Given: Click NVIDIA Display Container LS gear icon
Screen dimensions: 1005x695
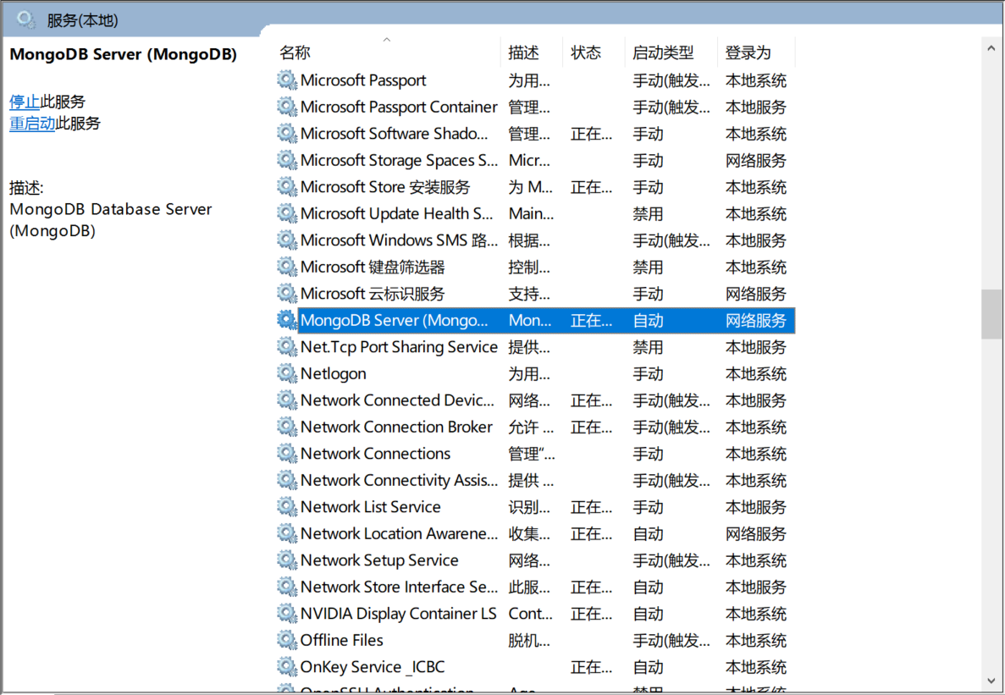Looking at the screenshot, I should [287, 614].
